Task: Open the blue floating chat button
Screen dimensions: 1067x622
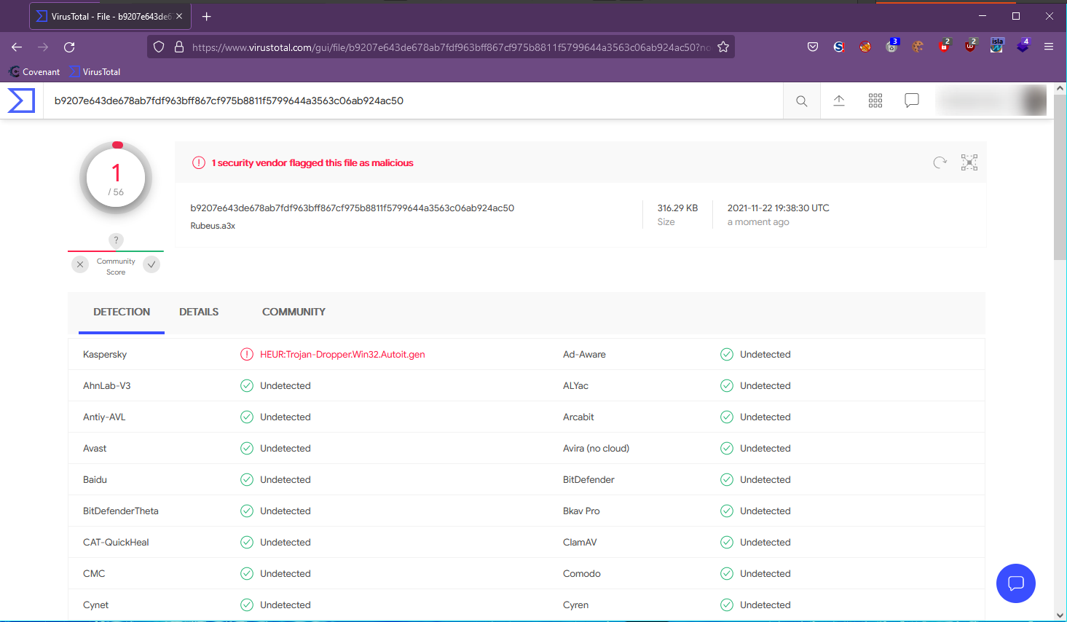Action: point(1016,583)
